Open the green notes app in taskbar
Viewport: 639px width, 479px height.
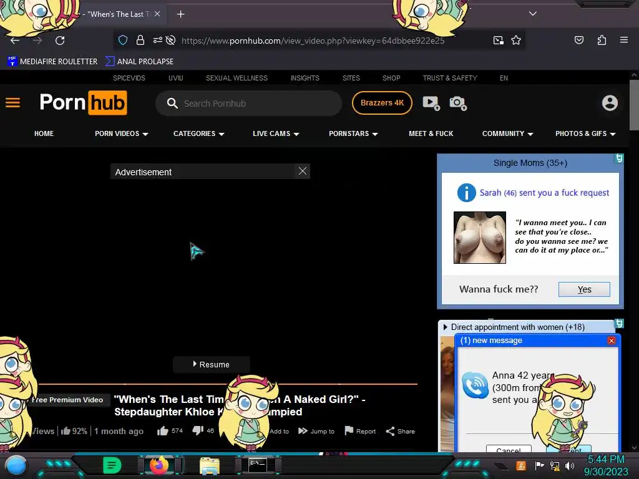pos(112,465)
